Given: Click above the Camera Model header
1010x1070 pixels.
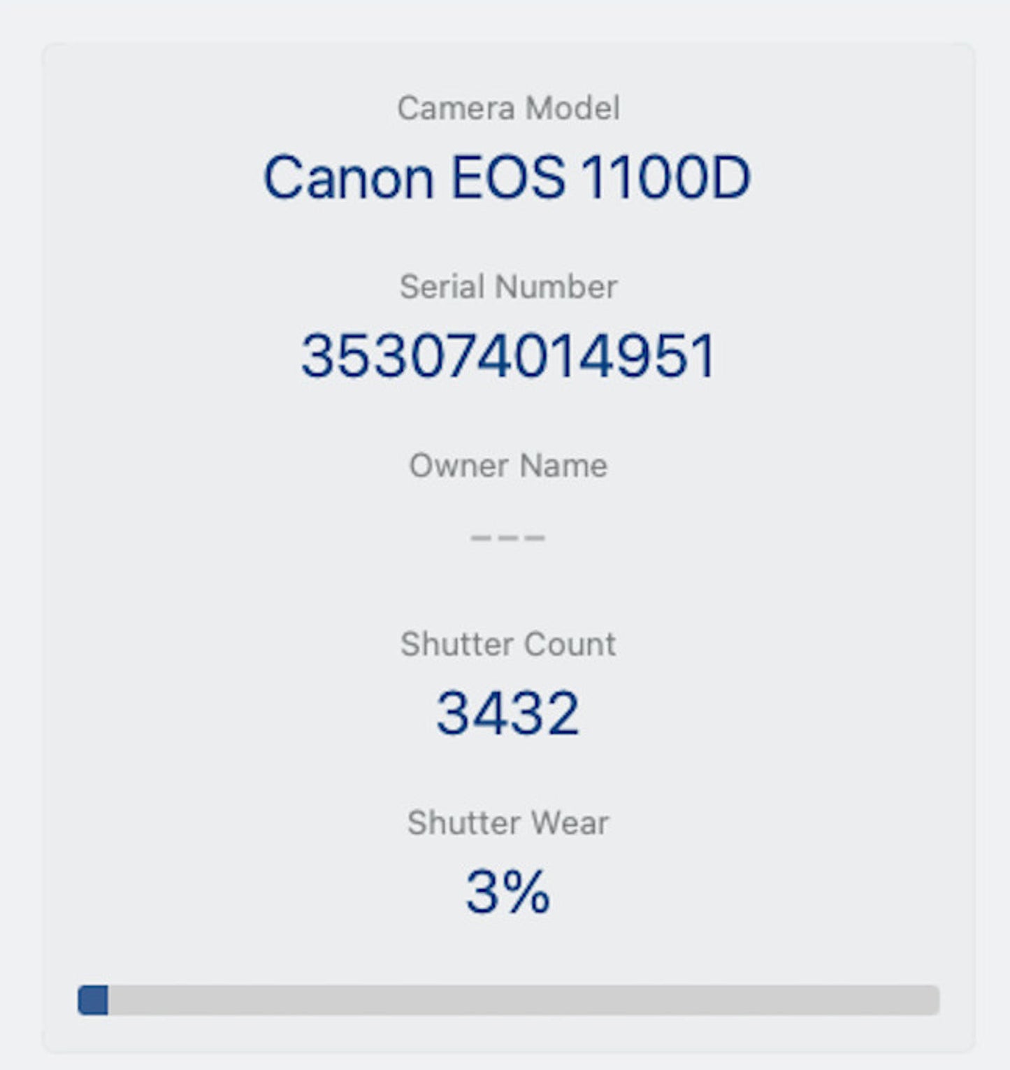Looking at the screenshot, I should coord(508,70).
